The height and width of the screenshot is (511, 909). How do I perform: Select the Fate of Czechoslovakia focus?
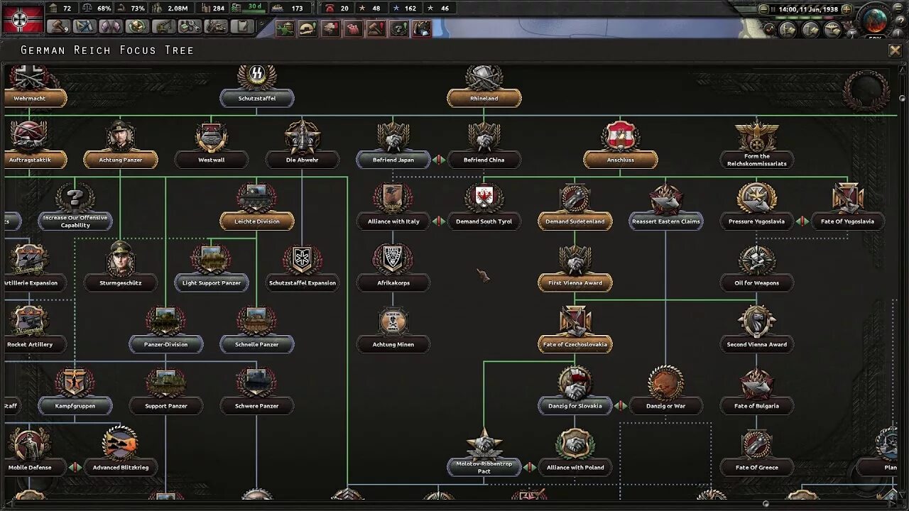[x=575, y=344]
